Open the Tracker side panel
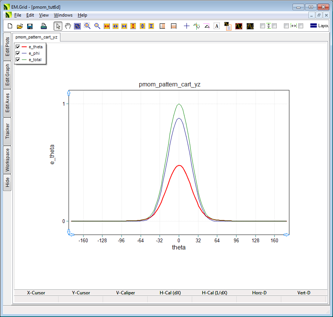Screen dimensions: 333x317 tap(7, 131)
